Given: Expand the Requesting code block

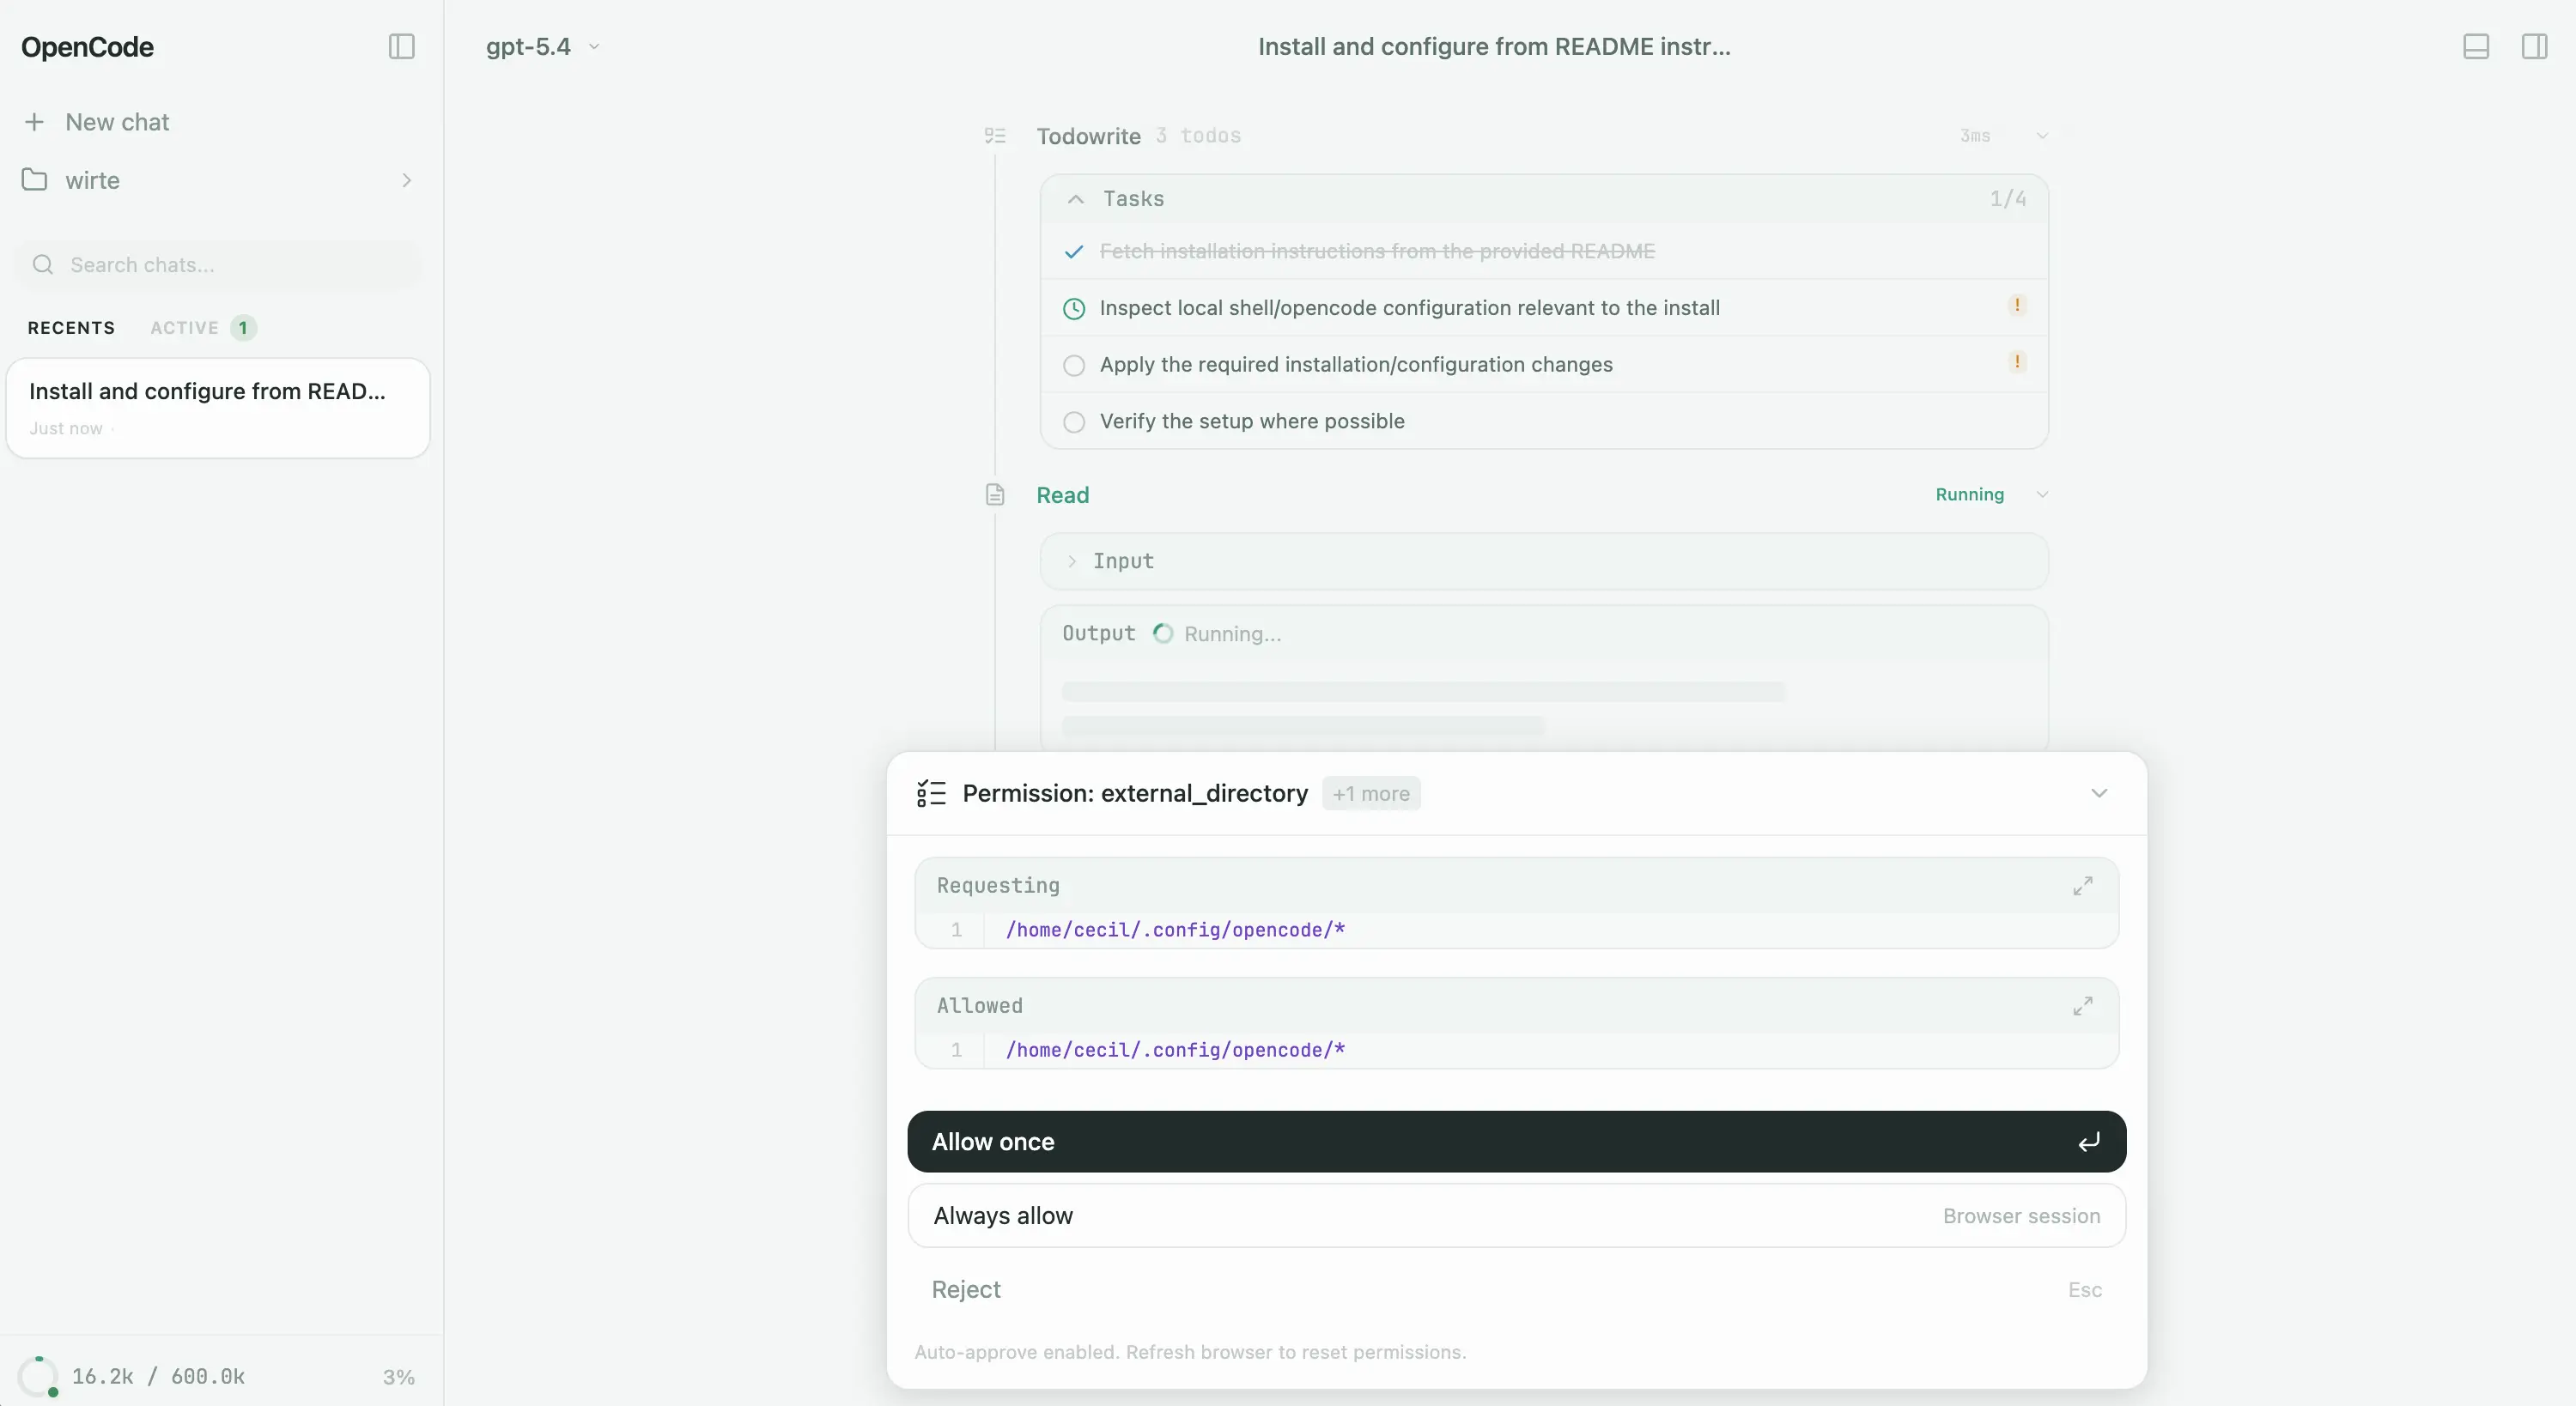Looking at the screenshot, I should (x=2082, y=886).
